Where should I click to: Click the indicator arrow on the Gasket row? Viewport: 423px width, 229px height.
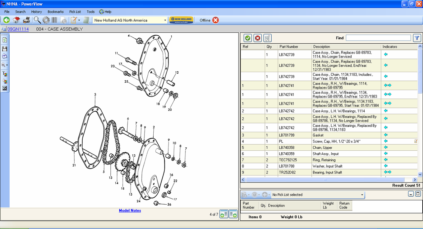(385, 135)
